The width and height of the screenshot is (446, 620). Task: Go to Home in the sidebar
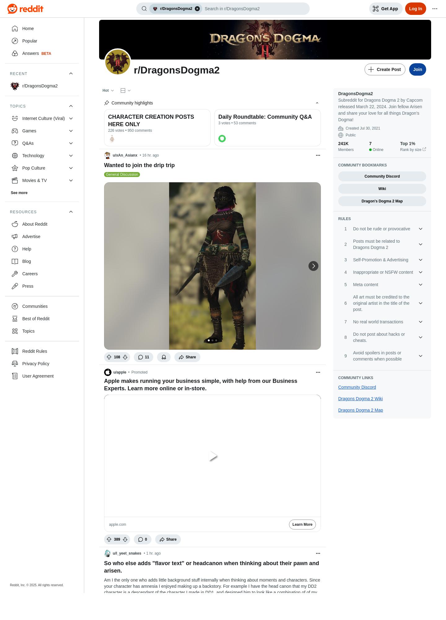click(x=42, y=29)
